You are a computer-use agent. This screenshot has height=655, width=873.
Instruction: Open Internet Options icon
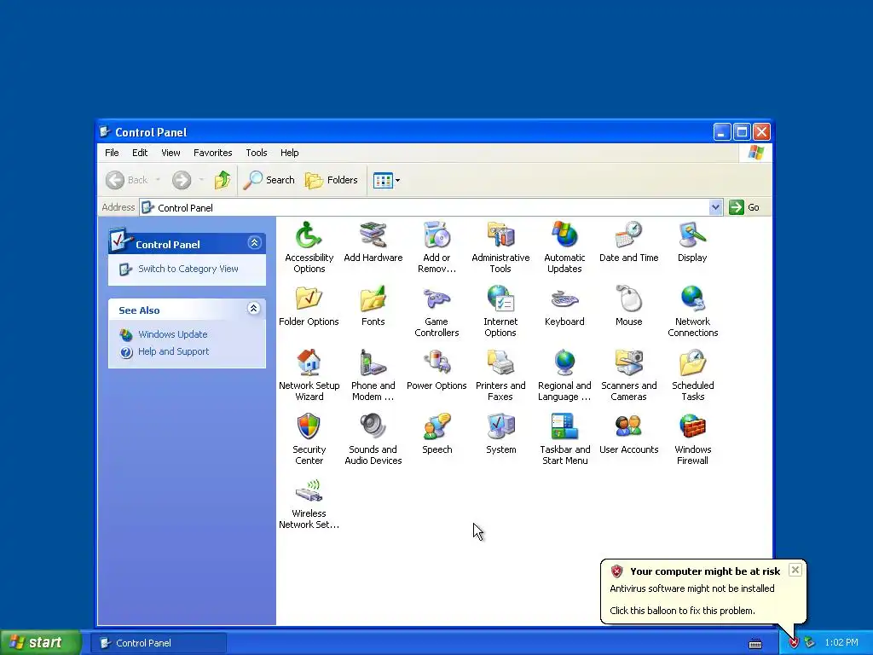click(x=500, y=299)
